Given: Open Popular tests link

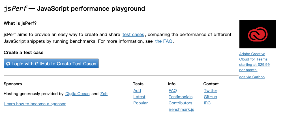Looking at the screenshot, I should 141,103.
